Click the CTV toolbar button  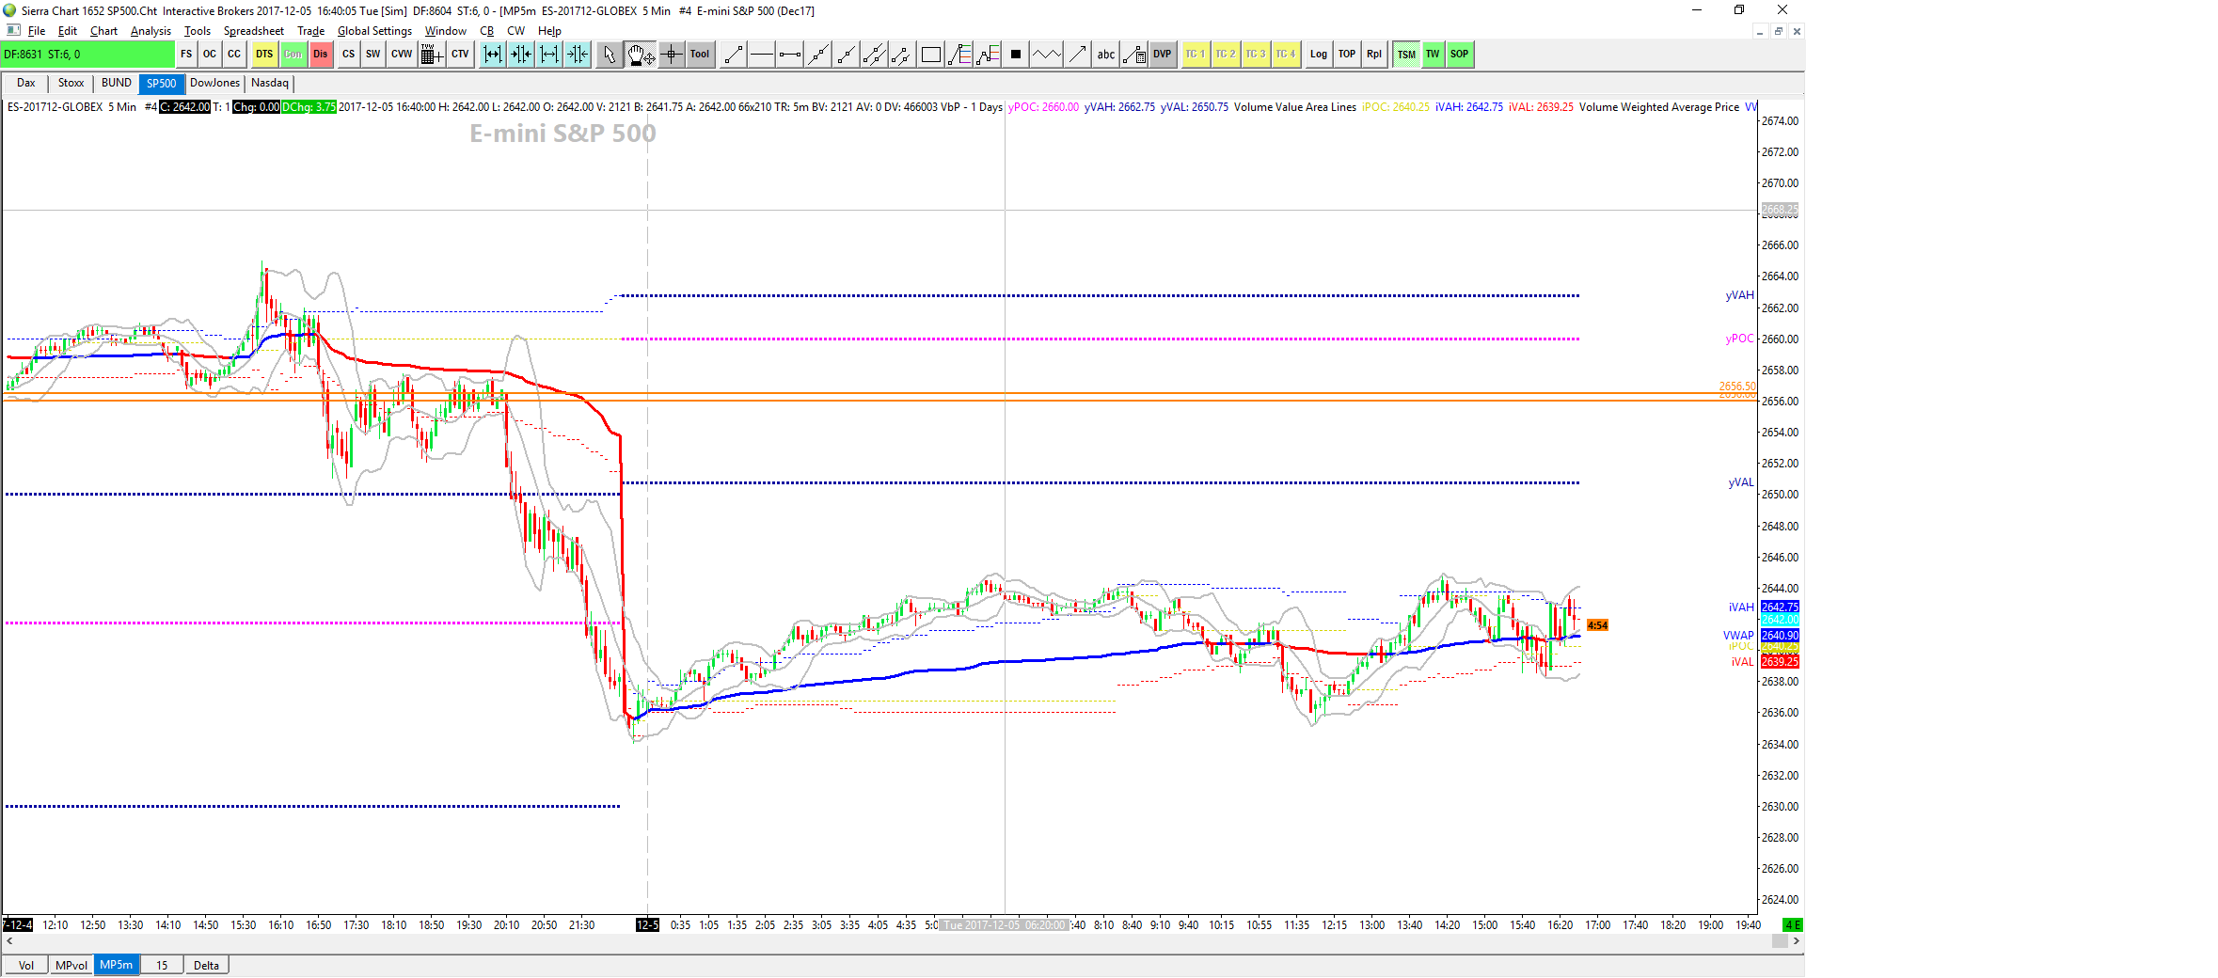(x=460, y=55)
